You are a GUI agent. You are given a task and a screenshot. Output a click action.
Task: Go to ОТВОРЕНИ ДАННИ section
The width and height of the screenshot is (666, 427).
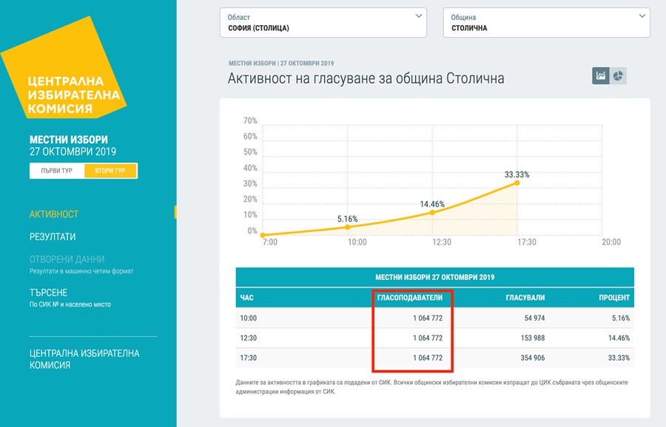[x=67, y=260]
